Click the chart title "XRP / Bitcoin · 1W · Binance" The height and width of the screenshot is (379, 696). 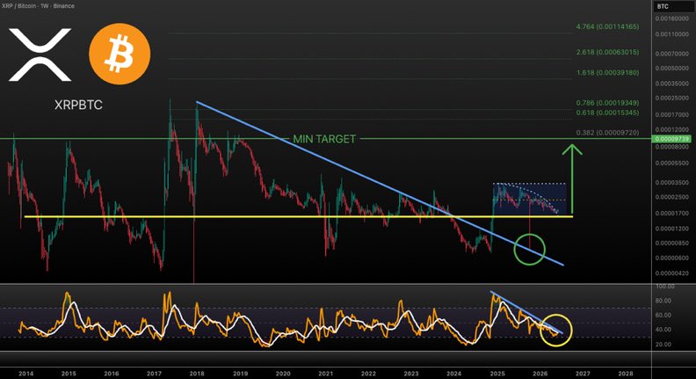38,6
